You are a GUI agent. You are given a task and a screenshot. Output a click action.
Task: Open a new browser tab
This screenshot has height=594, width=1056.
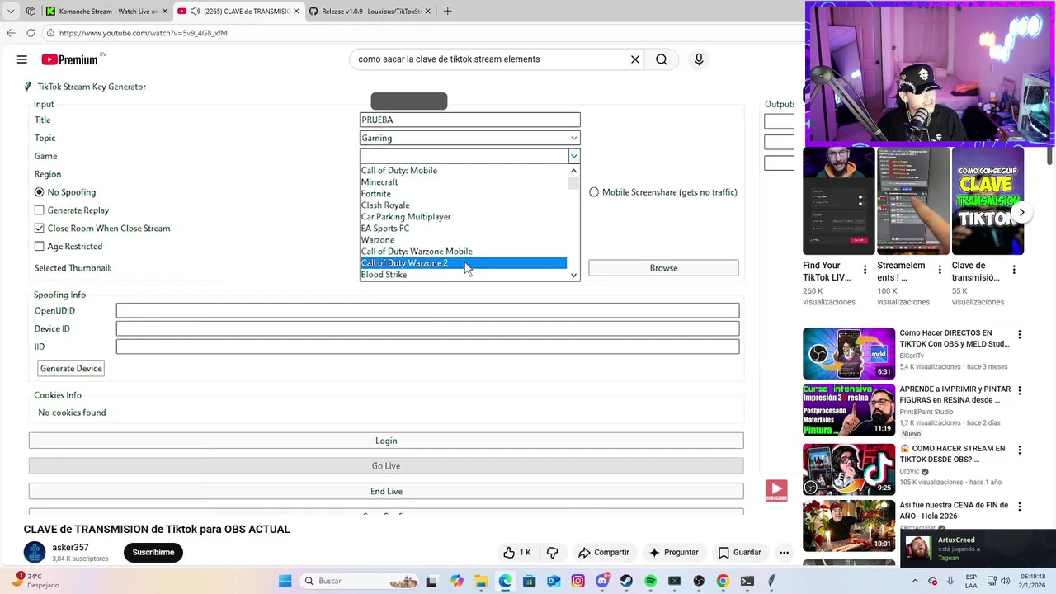point(447,12)
